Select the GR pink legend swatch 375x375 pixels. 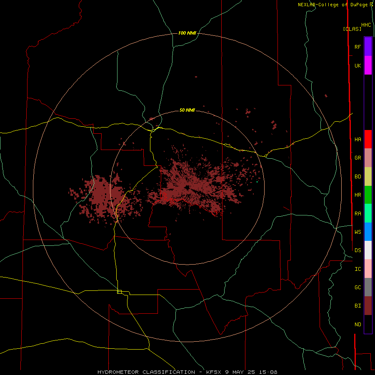coord(368,158)
